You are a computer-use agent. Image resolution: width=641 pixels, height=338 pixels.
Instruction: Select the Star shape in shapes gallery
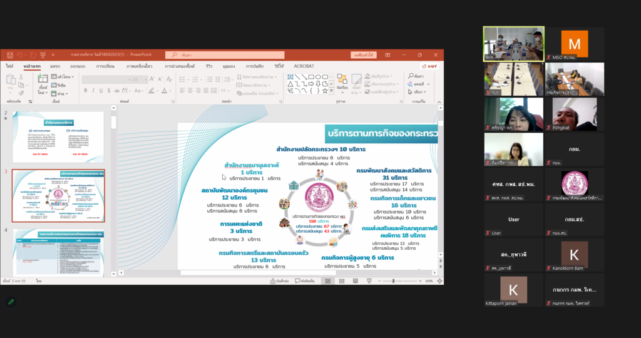click(325, 91)
